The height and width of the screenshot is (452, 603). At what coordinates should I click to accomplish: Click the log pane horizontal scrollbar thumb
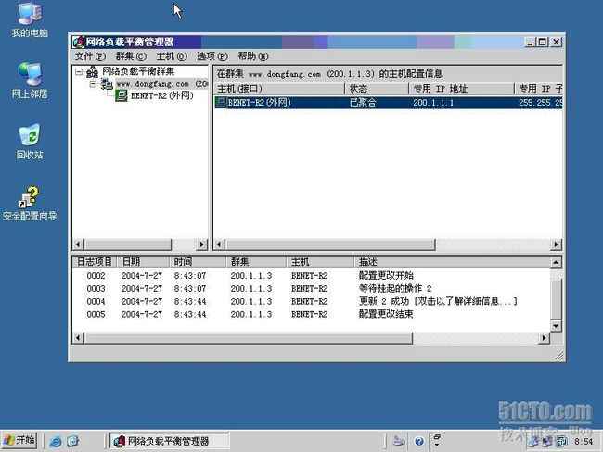coord(249,338)
